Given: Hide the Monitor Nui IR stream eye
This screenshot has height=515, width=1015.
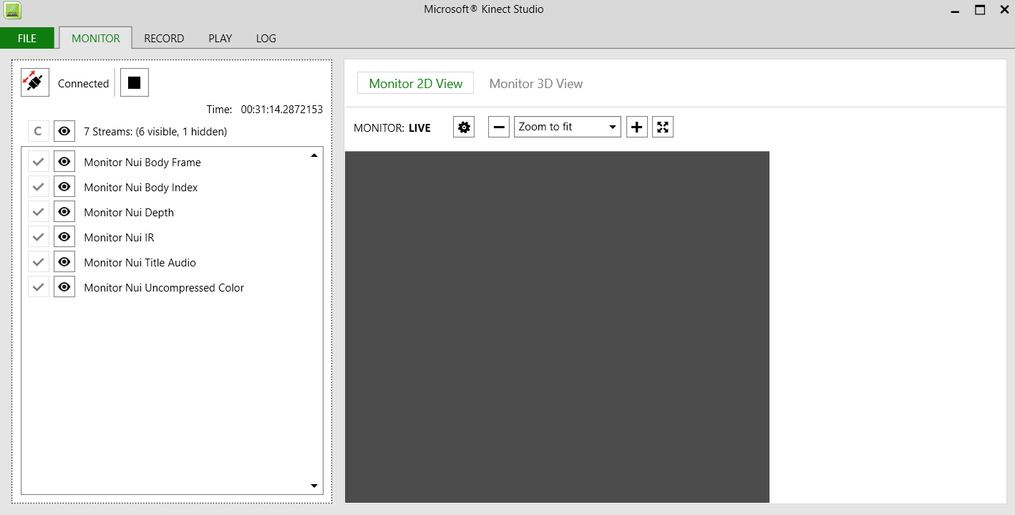Looking at the screenshot, I should tap(64, 237).
